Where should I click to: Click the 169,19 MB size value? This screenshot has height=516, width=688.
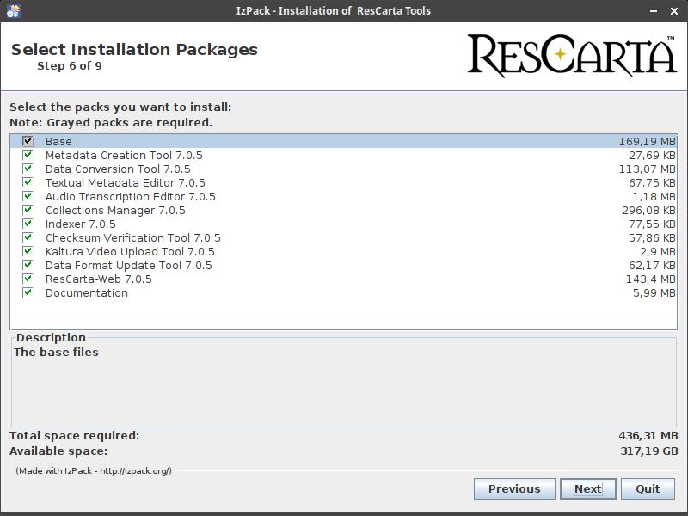(x=648, y=141)
